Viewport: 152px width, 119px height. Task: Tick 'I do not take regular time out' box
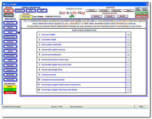click(128, 65)
